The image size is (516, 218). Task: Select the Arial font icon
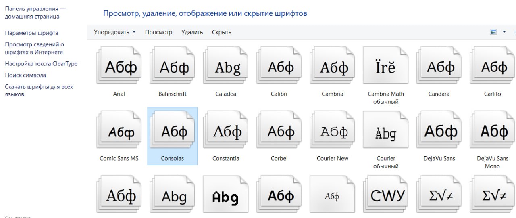[119, 67]
